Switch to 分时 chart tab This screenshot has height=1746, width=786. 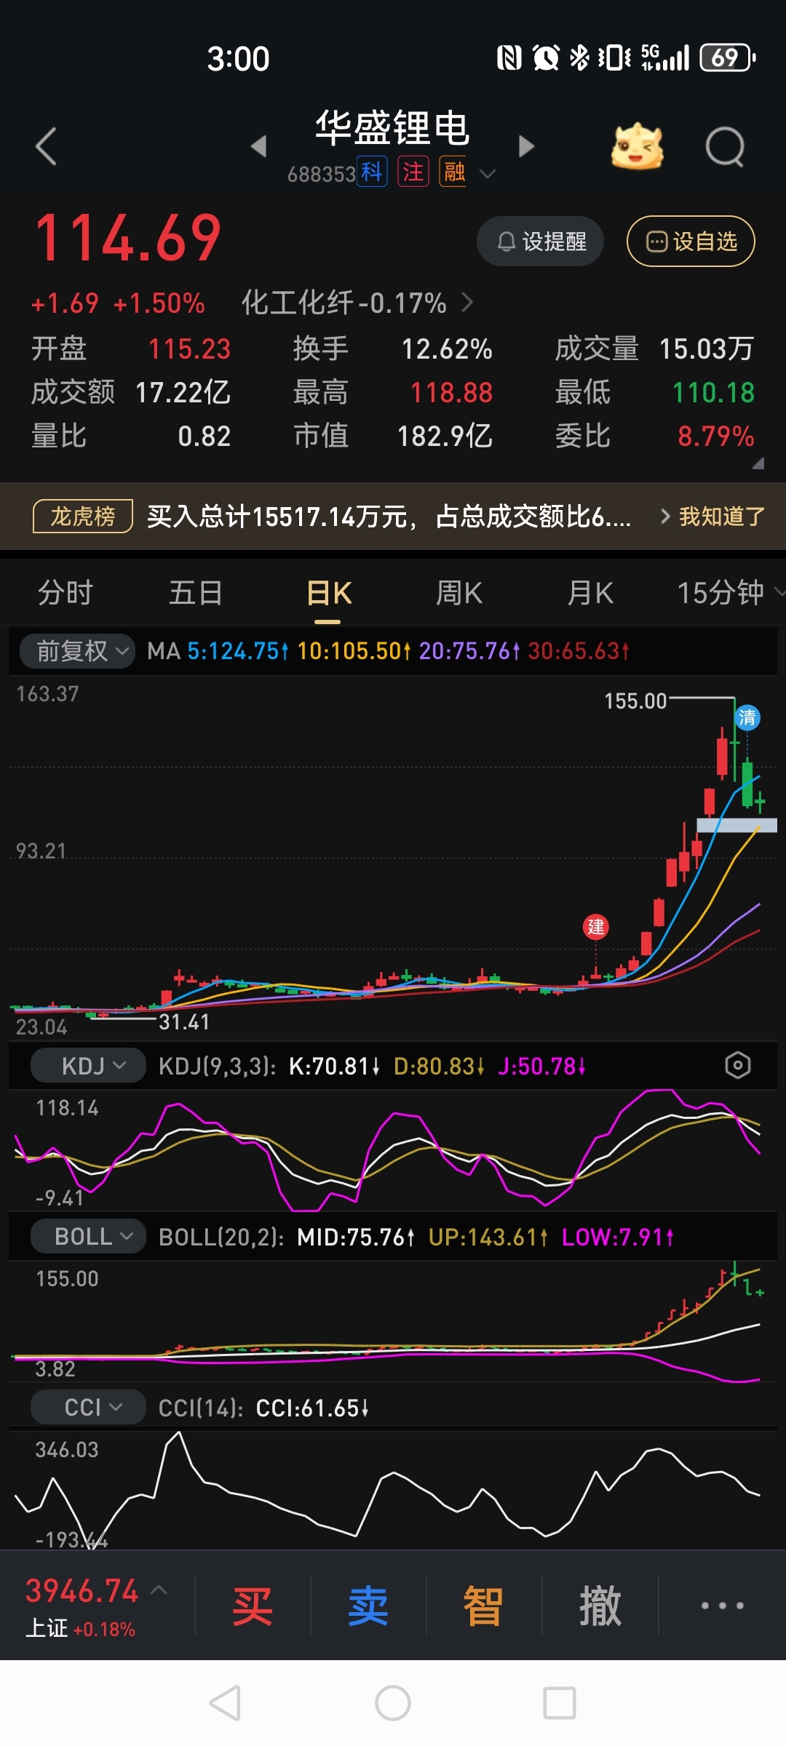(65, 593)
